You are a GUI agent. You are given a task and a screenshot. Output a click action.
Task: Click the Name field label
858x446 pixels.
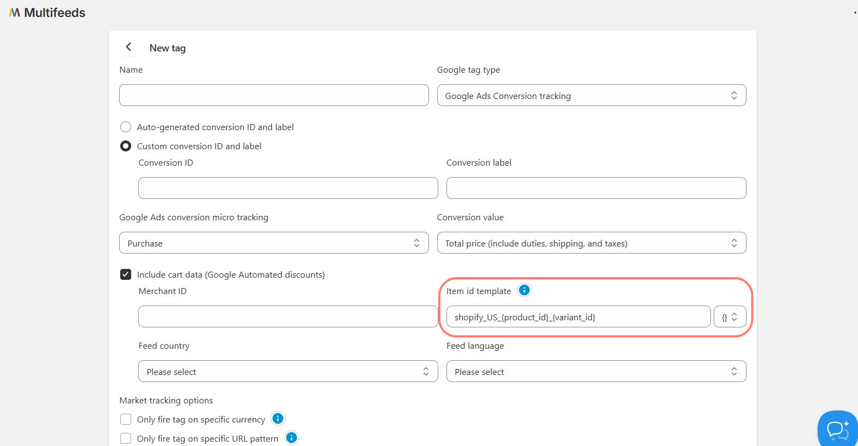tap(131, 70)
